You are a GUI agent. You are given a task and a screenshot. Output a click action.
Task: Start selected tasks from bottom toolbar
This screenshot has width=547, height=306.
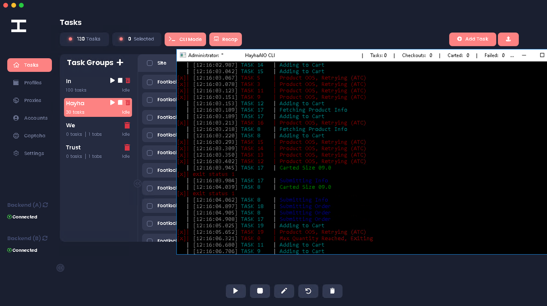(x=236, y=291)
